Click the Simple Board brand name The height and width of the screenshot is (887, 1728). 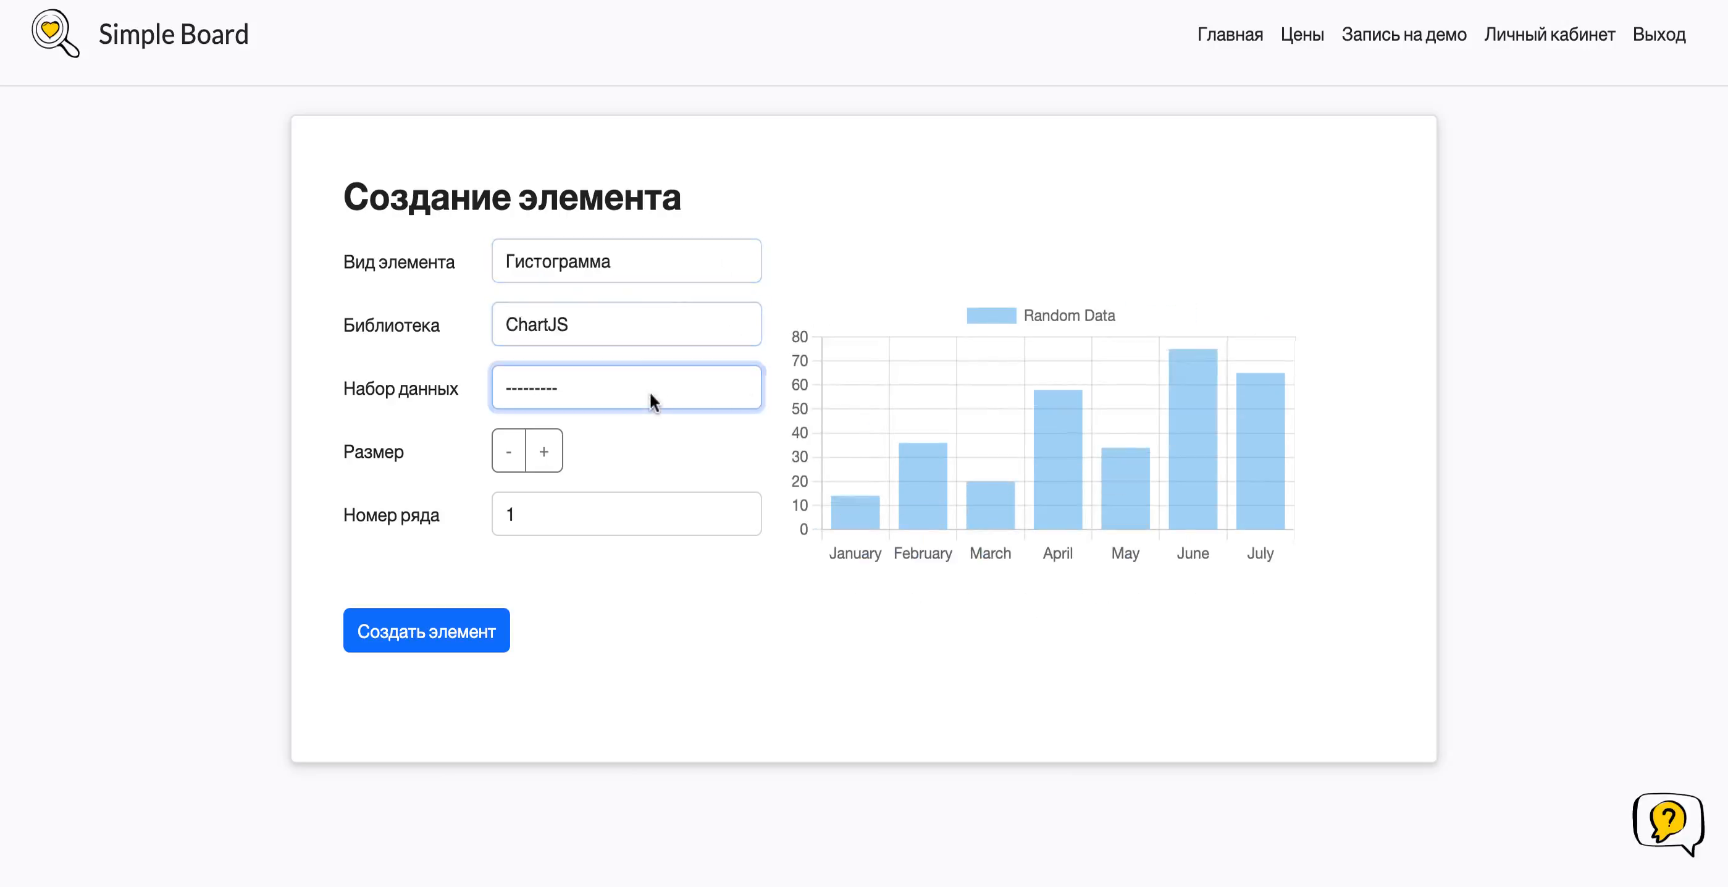pos(174,34)
